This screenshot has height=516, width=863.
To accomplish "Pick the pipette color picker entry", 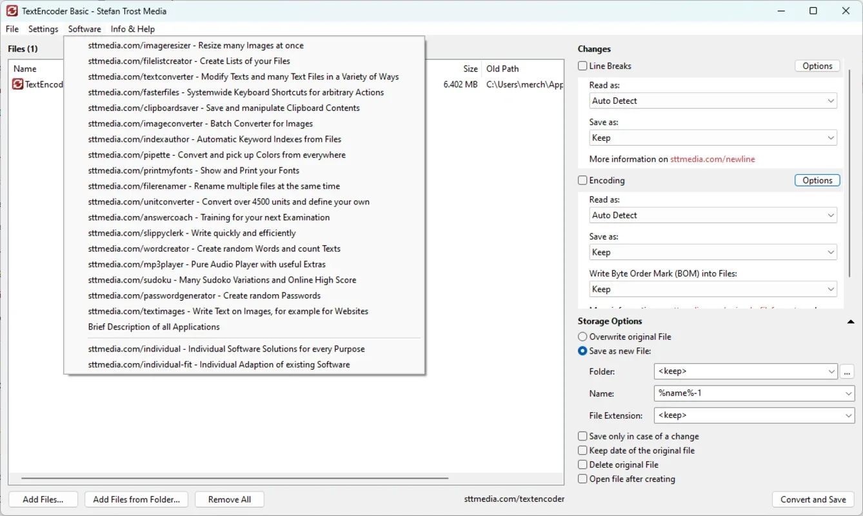I will pos(244,155).
